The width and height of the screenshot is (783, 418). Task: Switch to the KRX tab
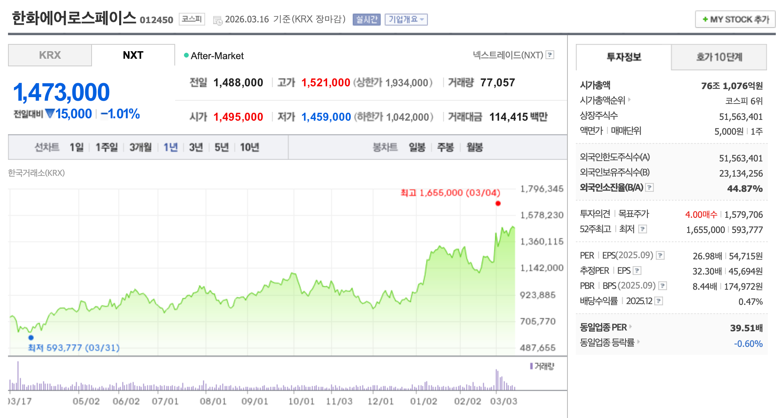tap(50, 55)
